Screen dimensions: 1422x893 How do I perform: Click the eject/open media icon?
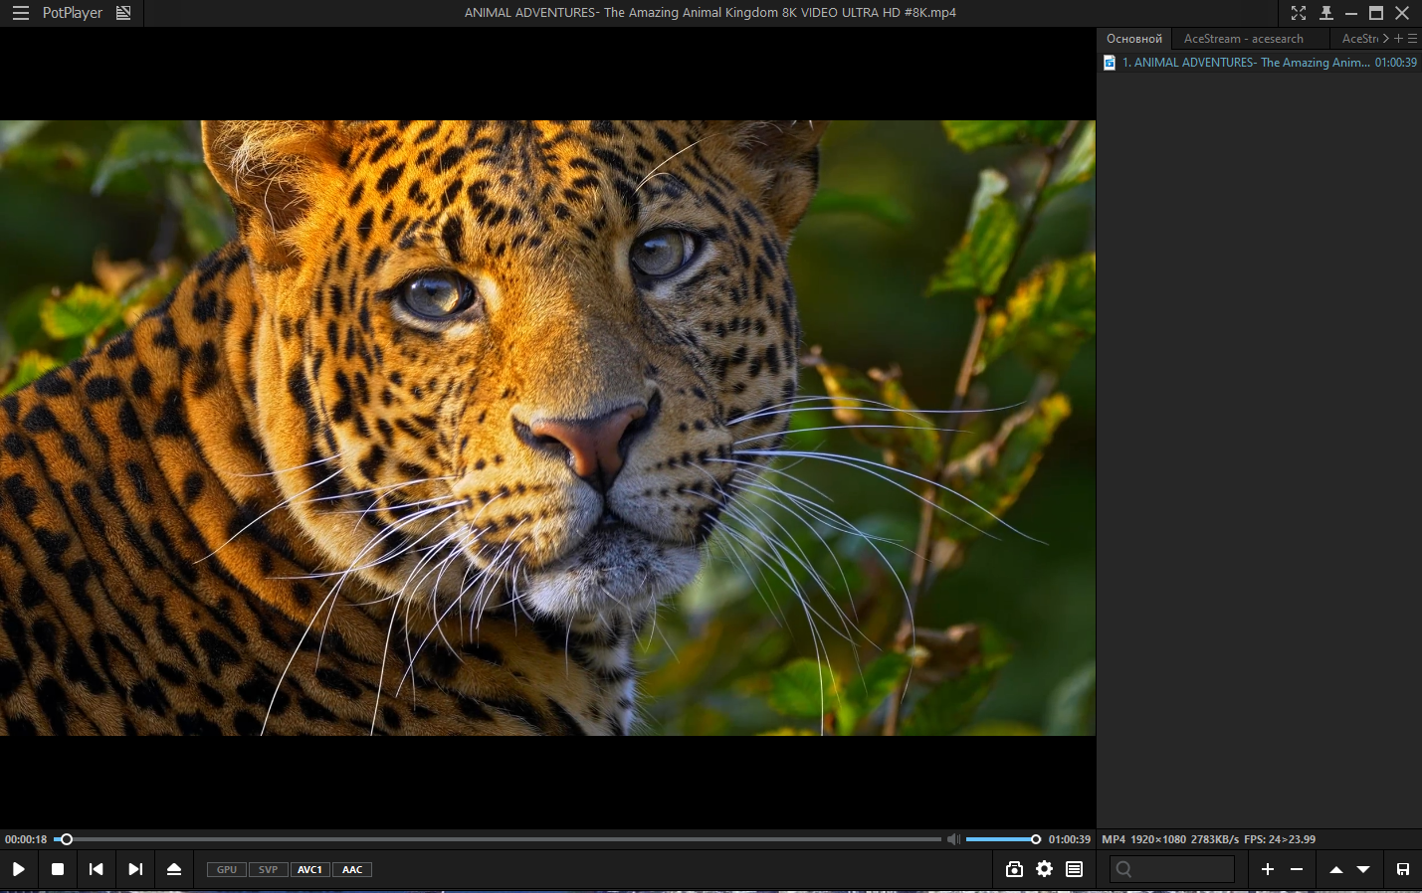click(x=174, y=868)
